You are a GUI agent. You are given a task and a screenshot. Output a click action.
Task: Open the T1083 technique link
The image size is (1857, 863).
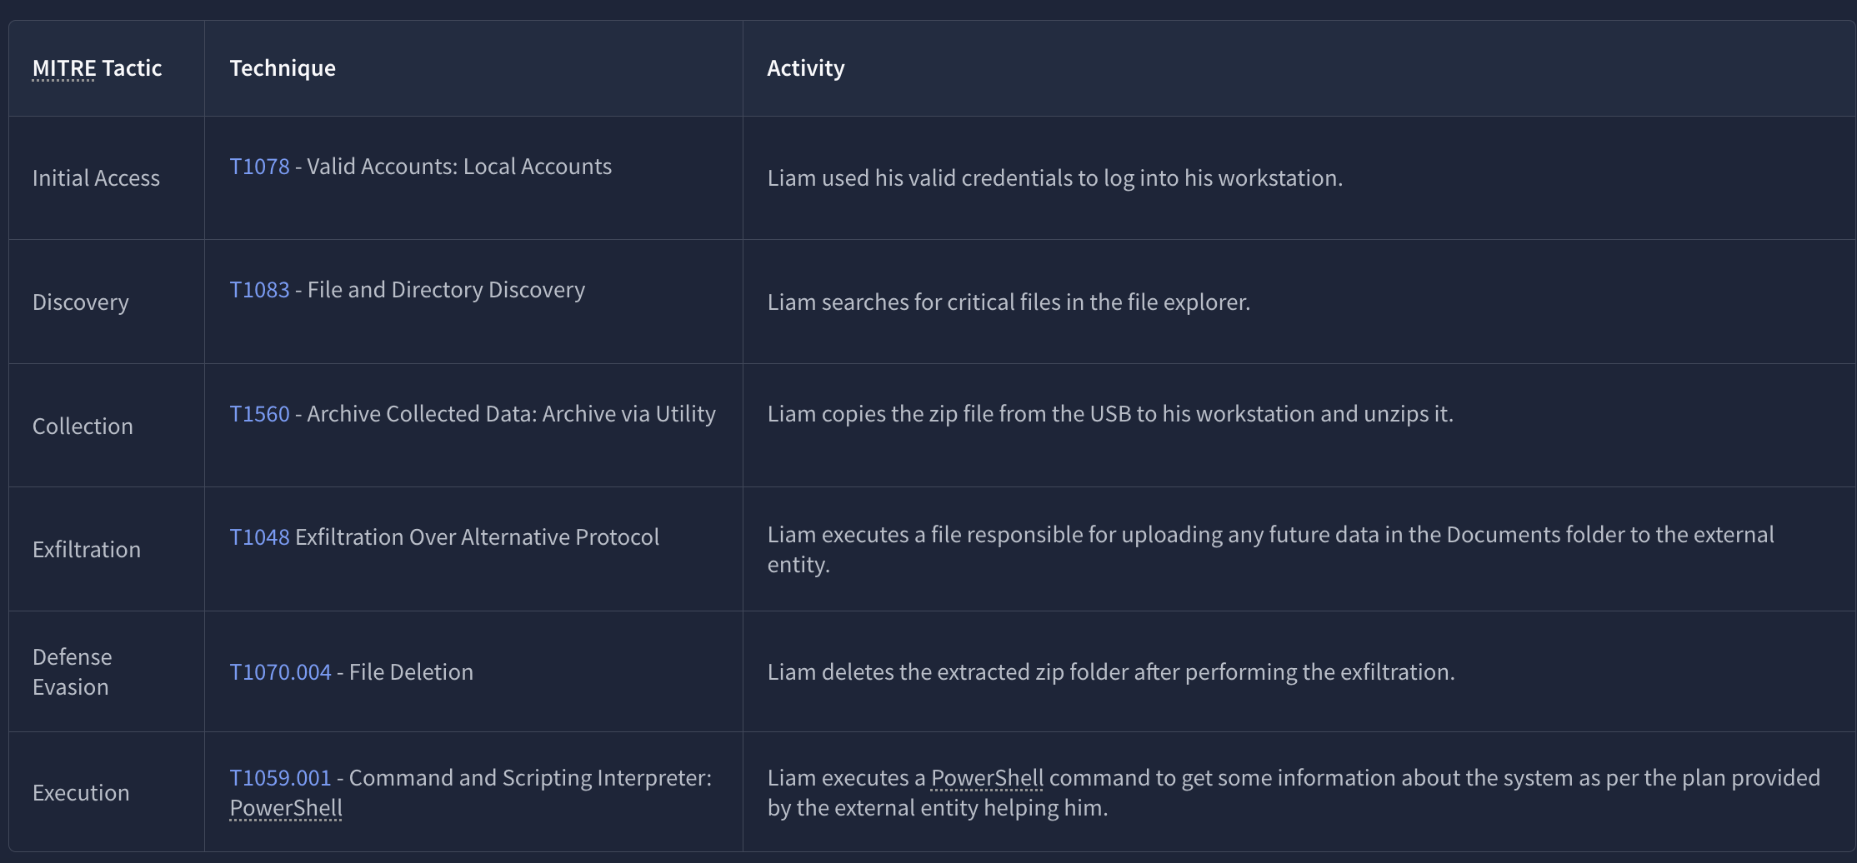click(259, 290)
